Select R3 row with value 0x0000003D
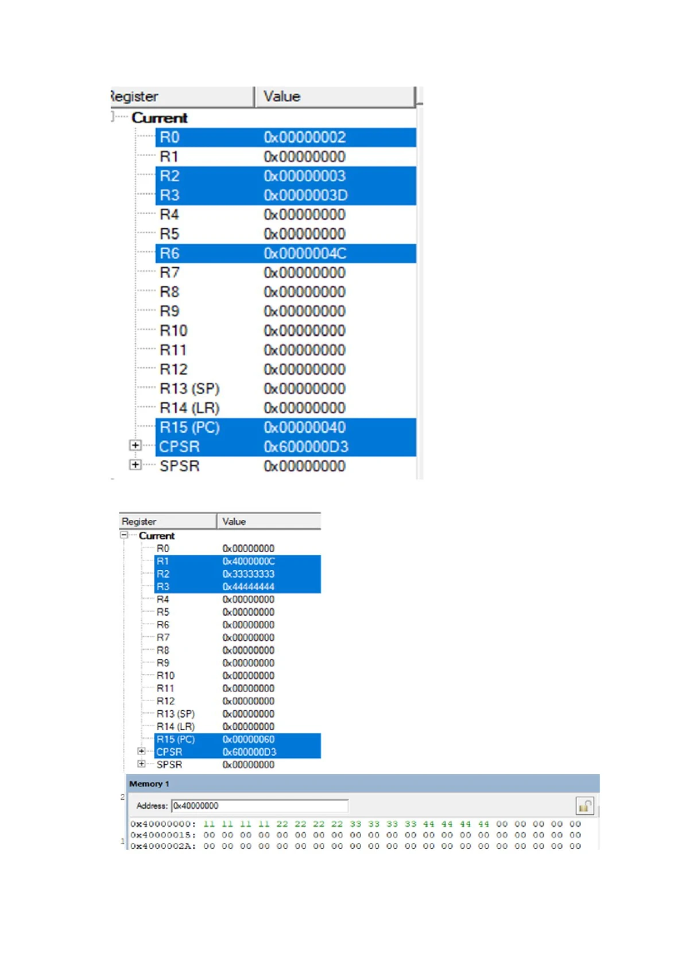The height and width of the screenshot is (973, 689). [285, 195]
